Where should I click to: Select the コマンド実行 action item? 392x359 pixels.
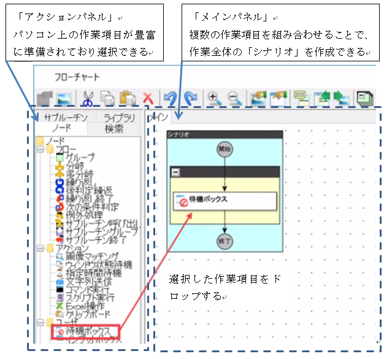83,290
